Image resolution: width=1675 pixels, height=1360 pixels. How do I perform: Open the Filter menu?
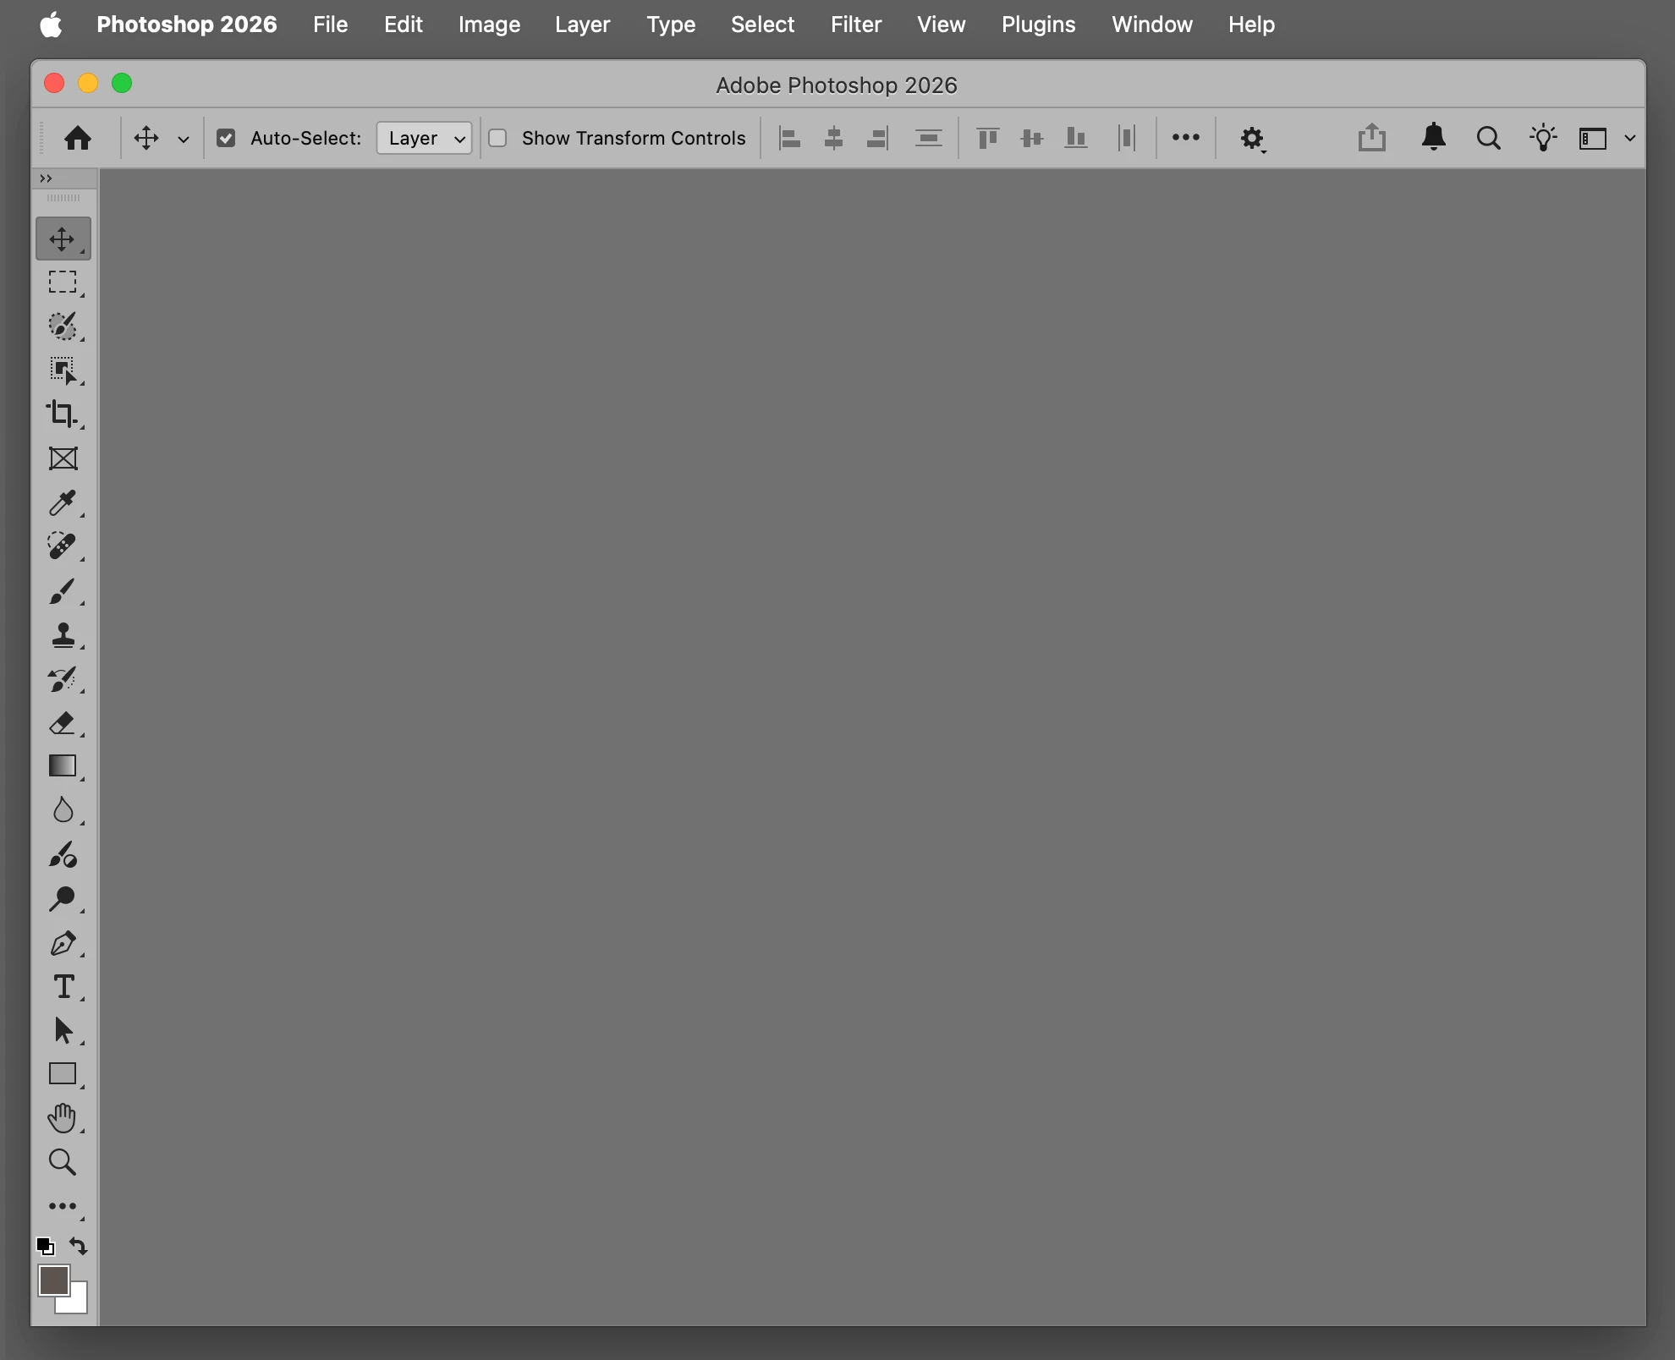(x=855, y=25)
